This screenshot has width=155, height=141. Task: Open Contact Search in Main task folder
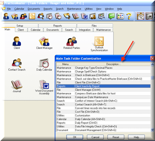(x=17, y=65)
